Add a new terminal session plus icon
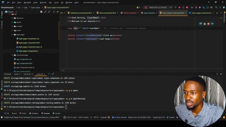This screenshot has width=226, height=127. (x=49, y=74)
